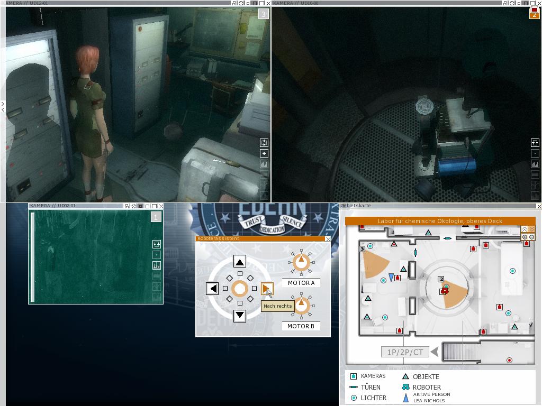This screenshot has height=406, width=542.
Task: Click the camera-switch icon in the UD12-01 view
Action: 264,143
